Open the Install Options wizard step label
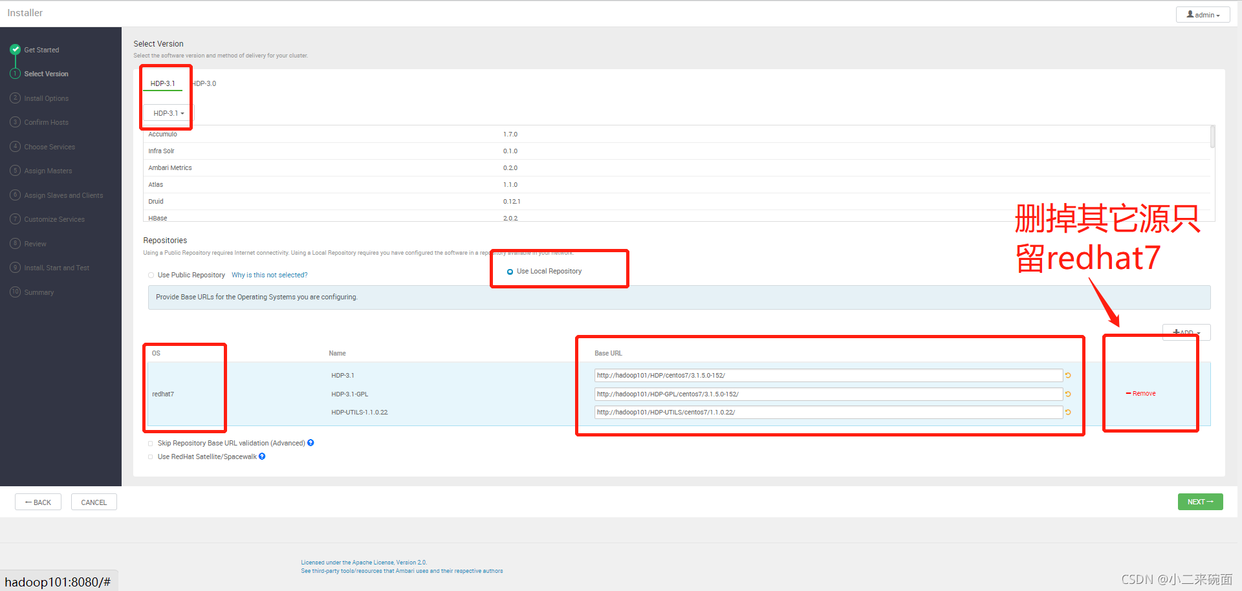Screen dimensions: 1242x591 click(46, 98)
